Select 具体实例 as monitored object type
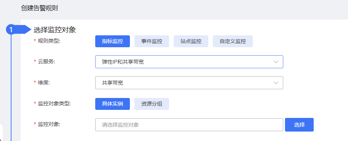 pyautogui.click(x=112, y=104)
